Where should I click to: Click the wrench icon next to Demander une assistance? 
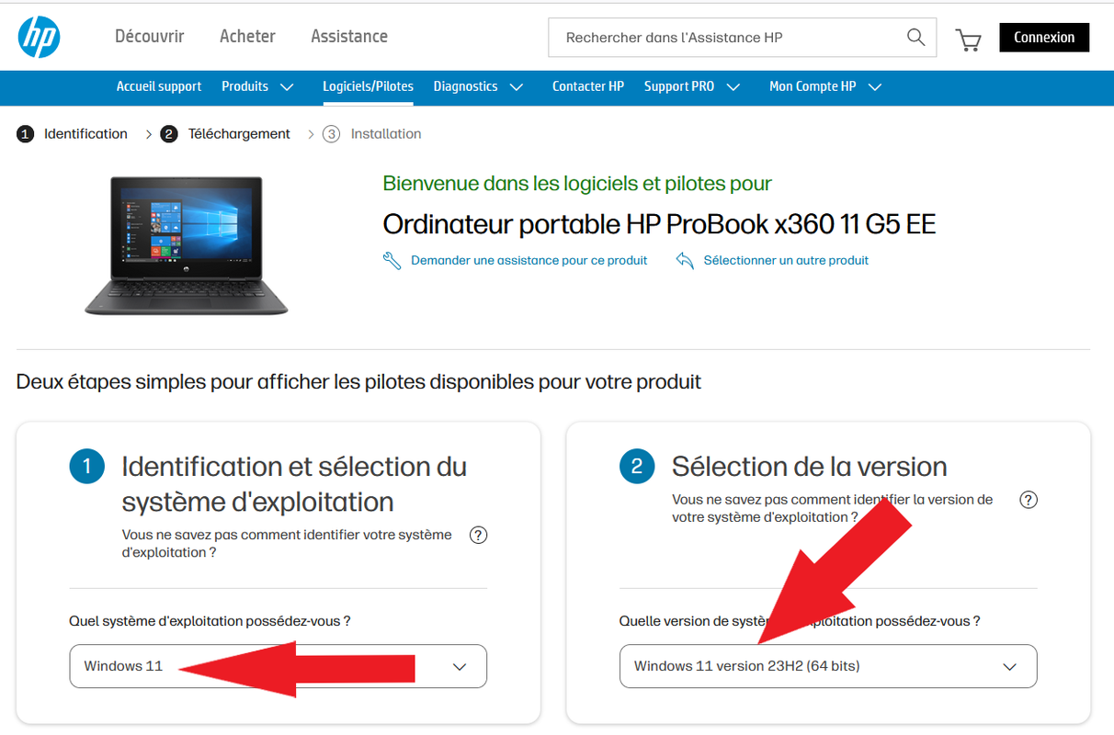click(392, 261)
